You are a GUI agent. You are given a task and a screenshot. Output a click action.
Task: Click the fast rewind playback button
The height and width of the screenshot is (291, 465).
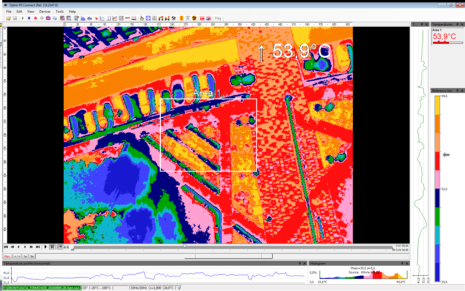click(12, 247)
